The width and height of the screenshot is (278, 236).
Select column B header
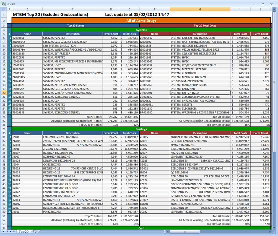[27, 9]
